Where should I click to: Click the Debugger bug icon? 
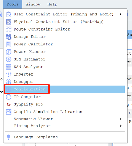(8, 82)
